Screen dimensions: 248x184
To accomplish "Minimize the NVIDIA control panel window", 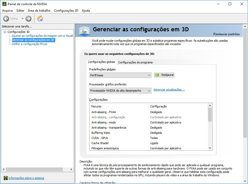I will tap(218, 4).
